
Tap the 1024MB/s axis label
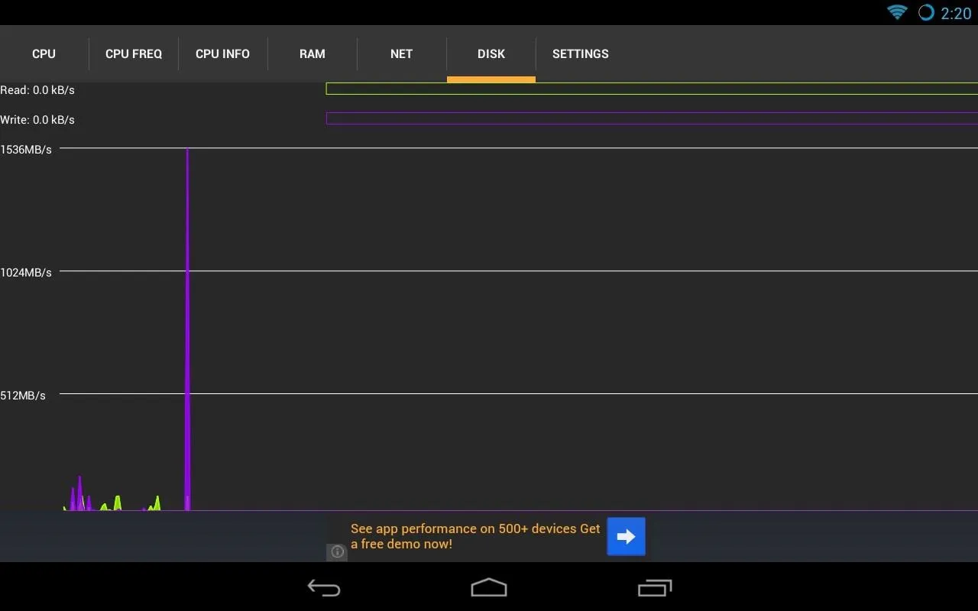tap(26, 273)
